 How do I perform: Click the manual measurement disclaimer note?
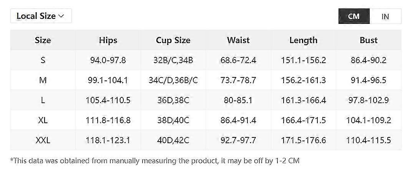point(155,161)
